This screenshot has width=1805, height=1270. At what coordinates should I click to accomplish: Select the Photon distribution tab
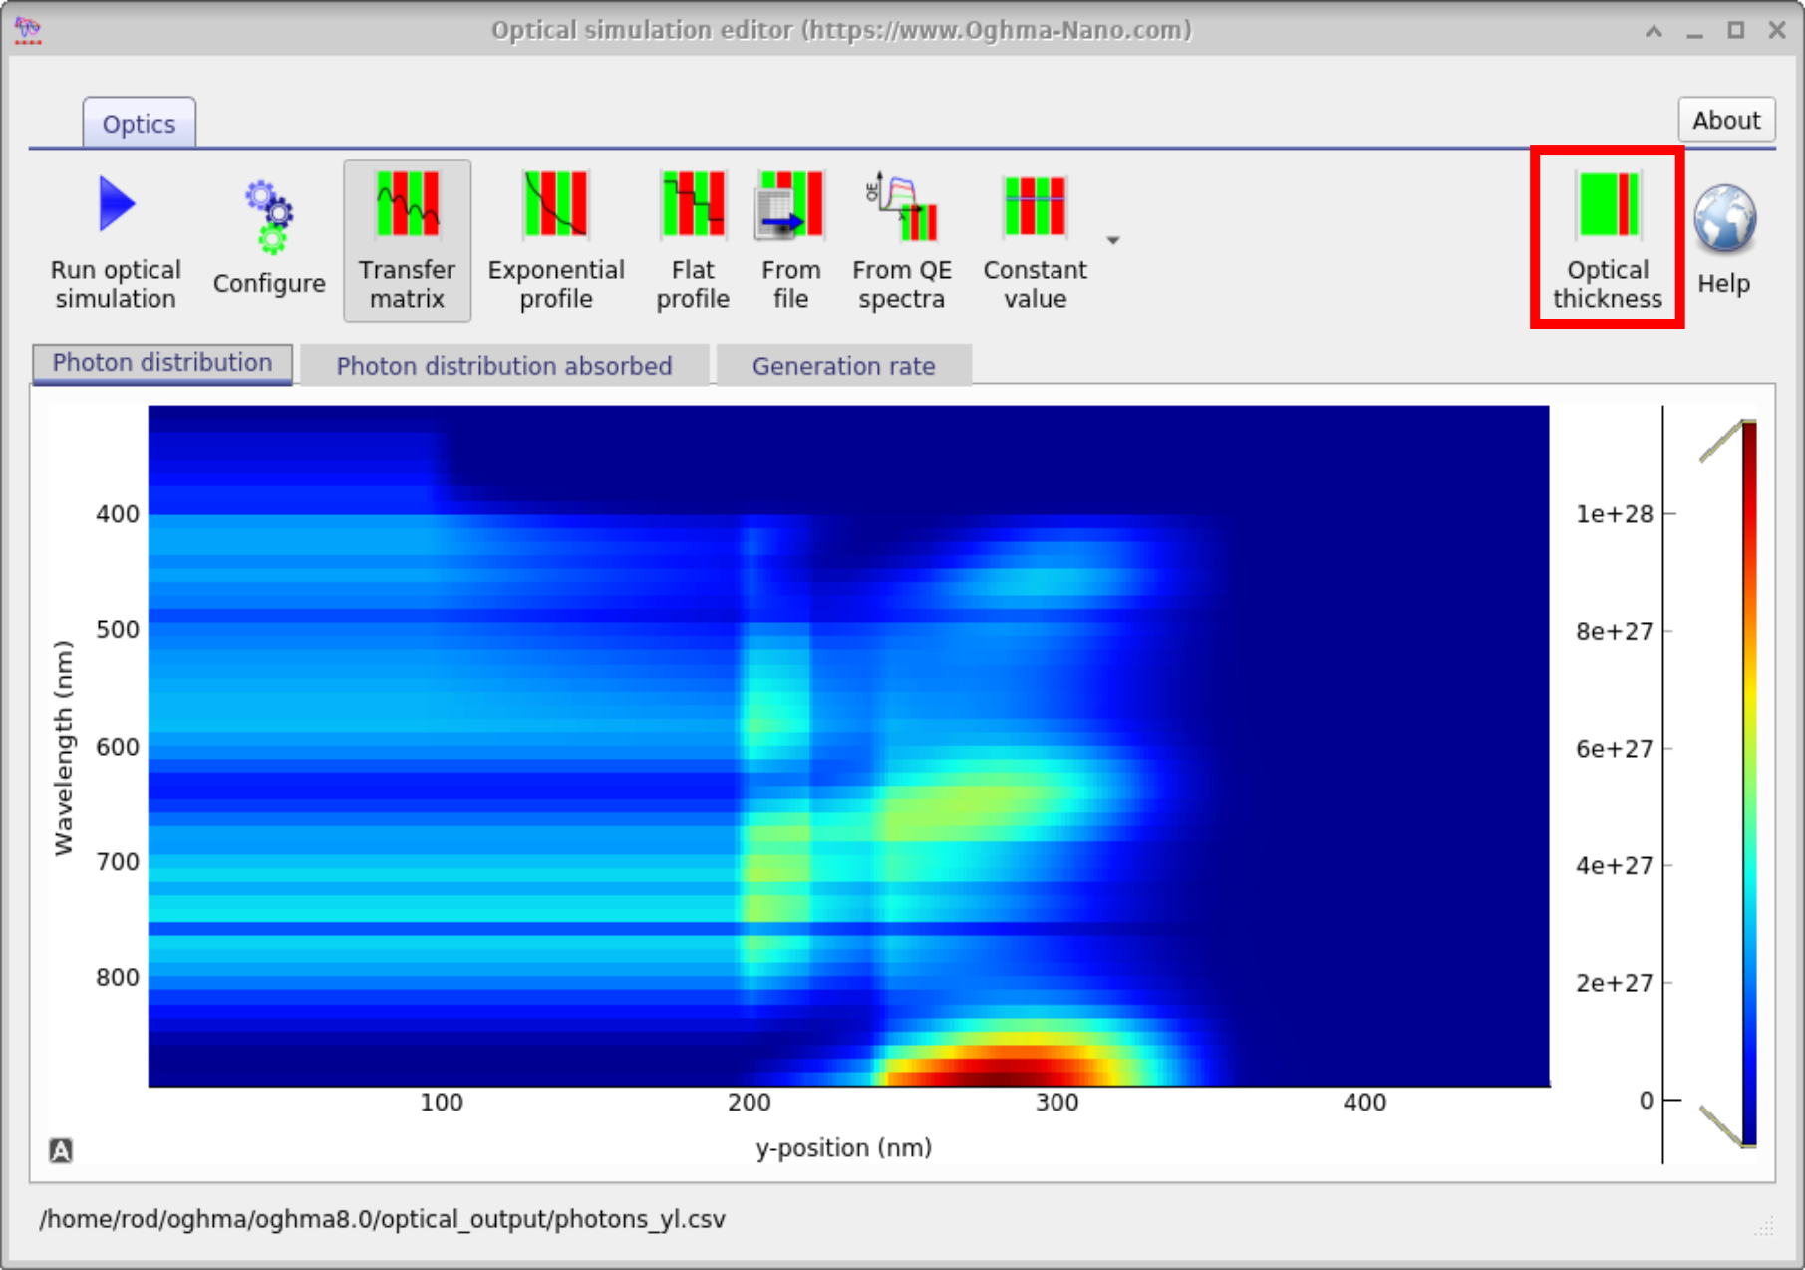click(x=161, y=362)
